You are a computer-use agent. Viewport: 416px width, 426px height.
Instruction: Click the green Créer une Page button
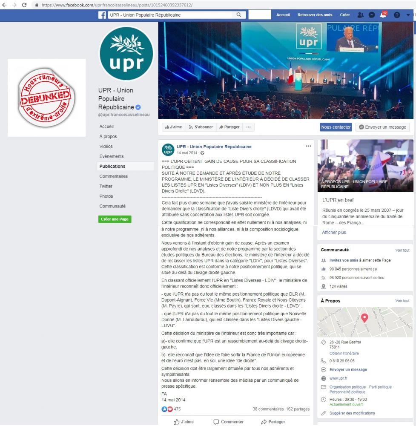tap(115, 219)
